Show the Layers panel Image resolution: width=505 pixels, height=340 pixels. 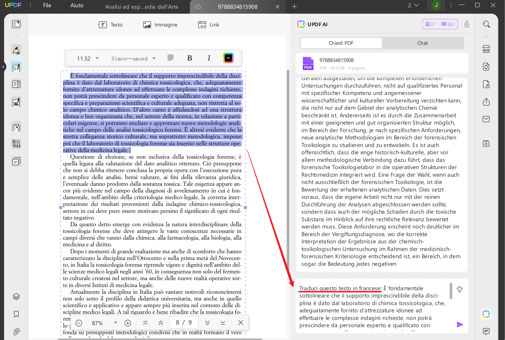[x=16, y=297]
